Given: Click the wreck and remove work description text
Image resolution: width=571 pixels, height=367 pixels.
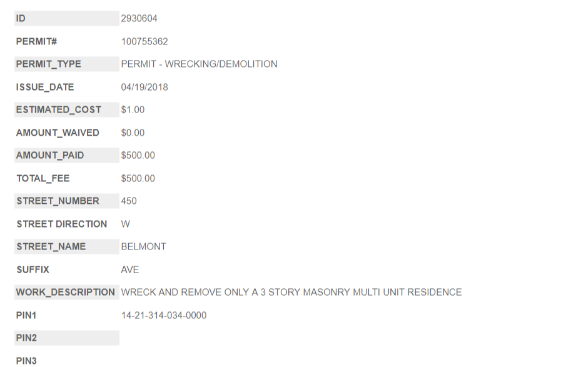Looking at the screenshot, I should 291,292.
